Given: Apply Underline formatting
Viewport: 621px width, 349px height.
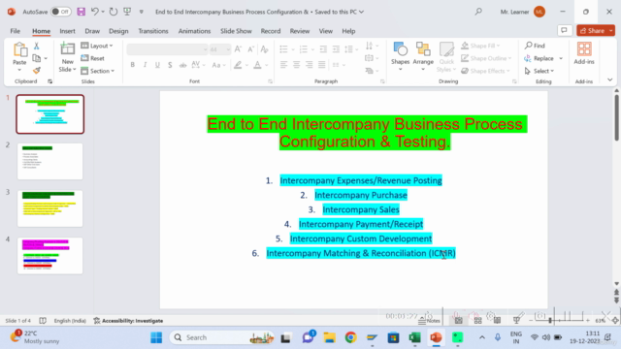Looking at the screenshot, I should 157,65.
